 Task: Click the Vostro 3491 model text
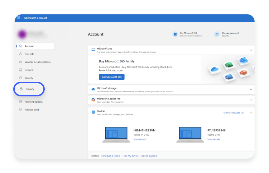(213, 135)
